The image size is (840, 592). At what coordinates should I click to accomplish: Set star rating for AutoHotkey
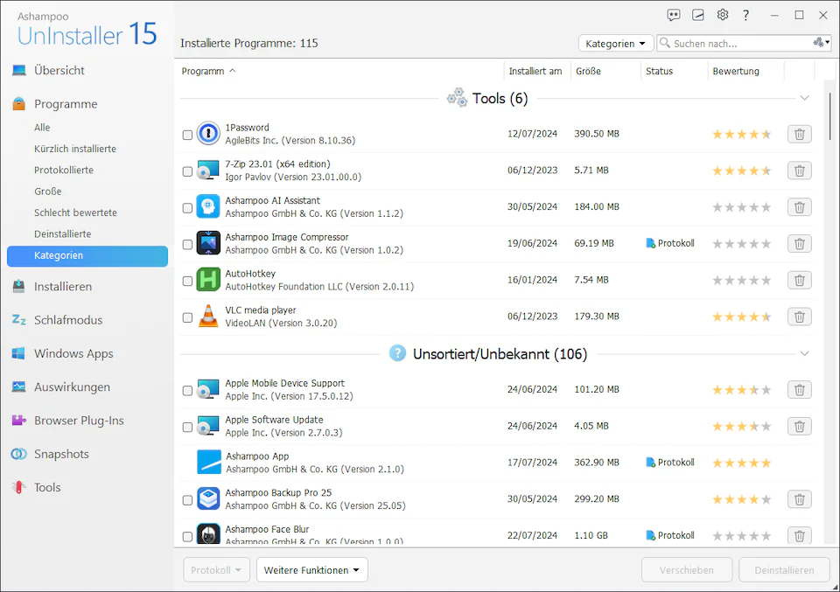(x=741, y=281)
